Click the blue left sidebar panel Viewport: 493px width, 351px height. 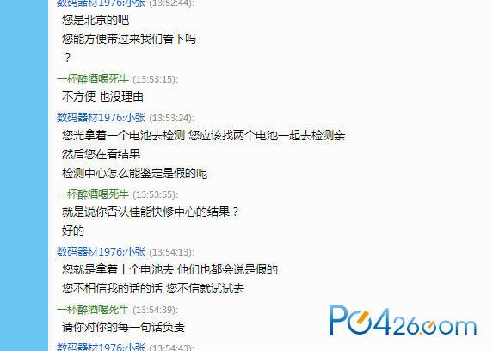(x=24, y=175)
